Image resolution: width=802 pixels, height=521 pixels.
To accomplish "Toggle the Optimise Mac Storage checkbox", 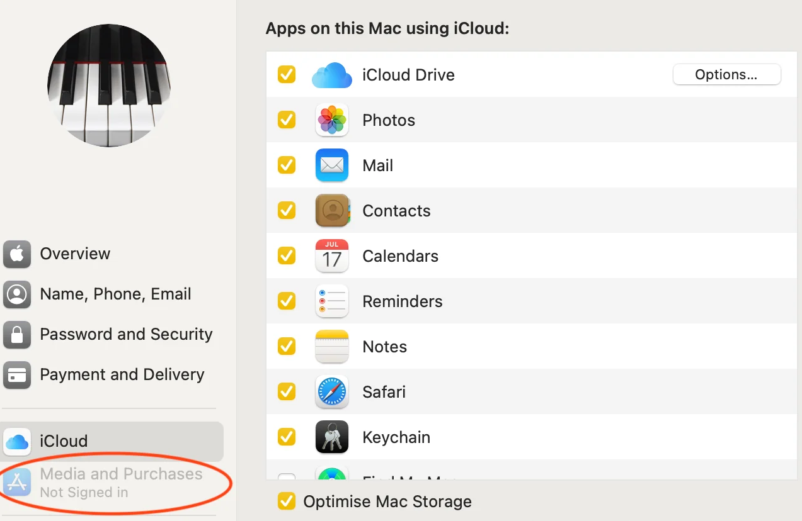I will coord(287,501).
